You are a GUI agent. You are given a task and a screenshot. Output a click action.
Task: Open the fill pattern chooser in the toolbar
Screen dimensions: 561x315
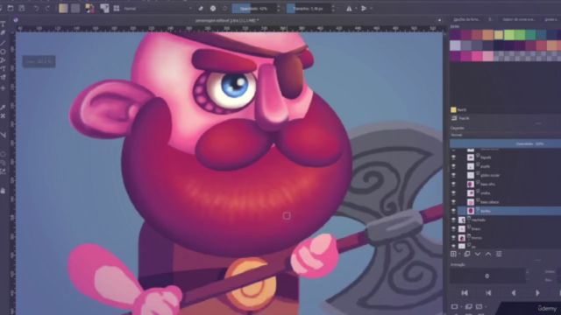pyautogui.click(x=75, y=8)
